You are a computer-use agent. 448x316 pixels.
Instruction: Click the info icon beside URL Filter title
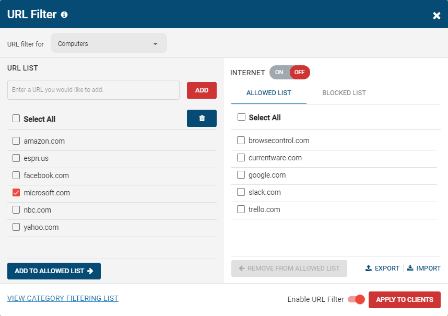(x=64, y=15)
